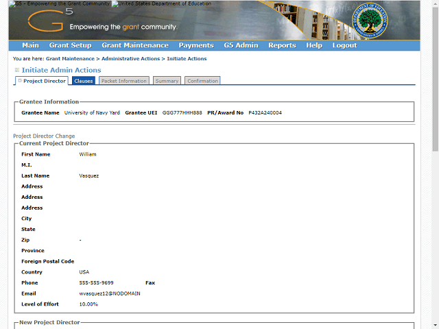Viewport: 439px width, 329px height.
Task: Switch to the Confirmation tab
Action: pos(202,81)
